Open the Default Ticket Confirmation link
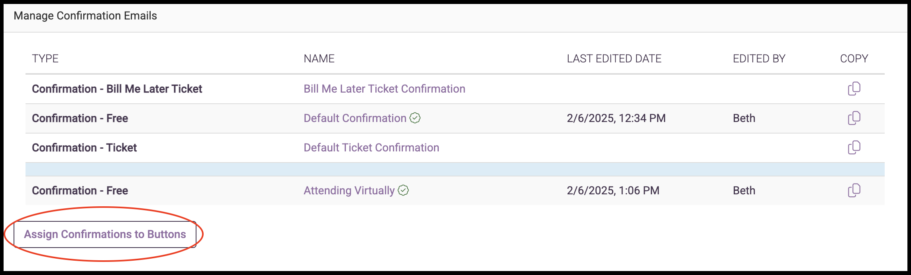 click(371, 147)
